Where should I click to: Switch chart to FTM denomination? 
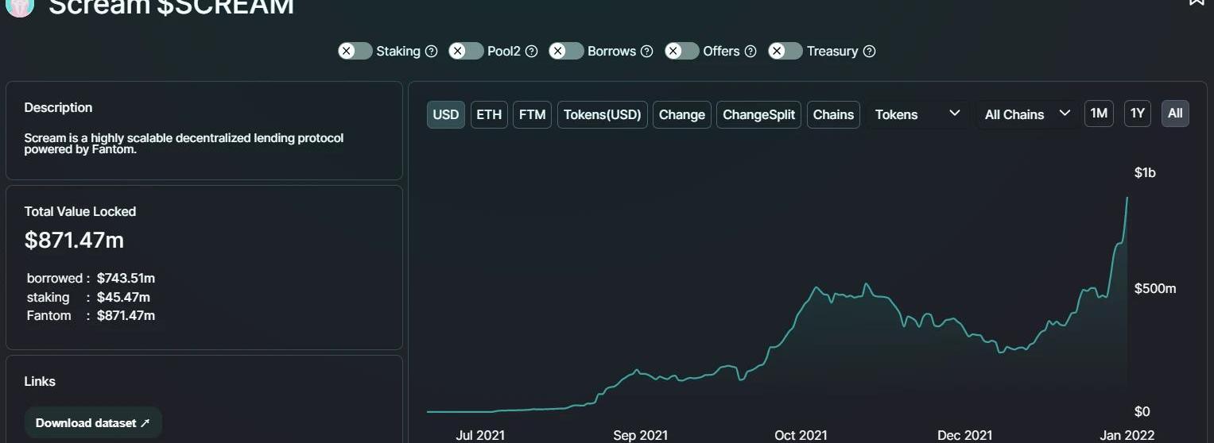pos(532,114)
